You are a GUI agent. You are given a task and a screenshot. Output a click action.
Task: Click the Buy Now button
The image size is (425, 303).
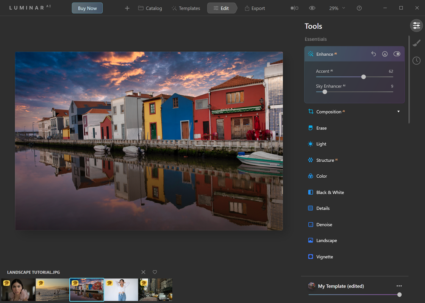pos(87,8)
